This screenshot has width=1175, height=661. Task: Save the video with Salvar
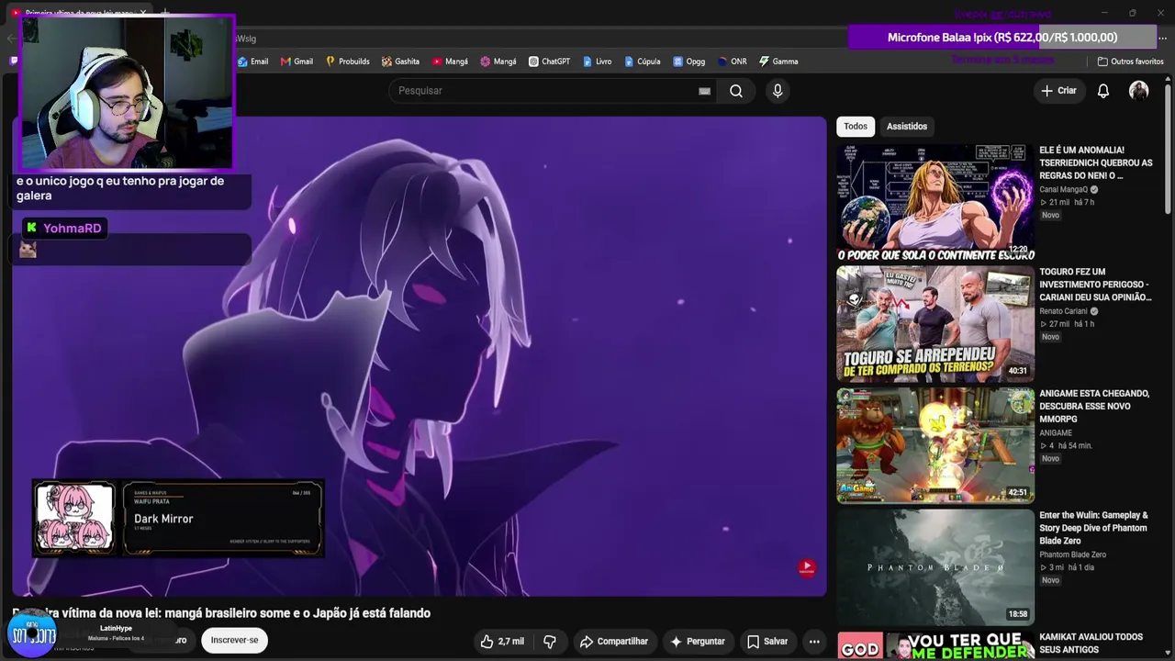pos(767,642)
